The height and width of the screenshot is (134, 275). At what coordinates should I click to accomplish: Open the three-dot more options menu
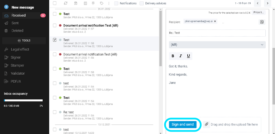109,3
